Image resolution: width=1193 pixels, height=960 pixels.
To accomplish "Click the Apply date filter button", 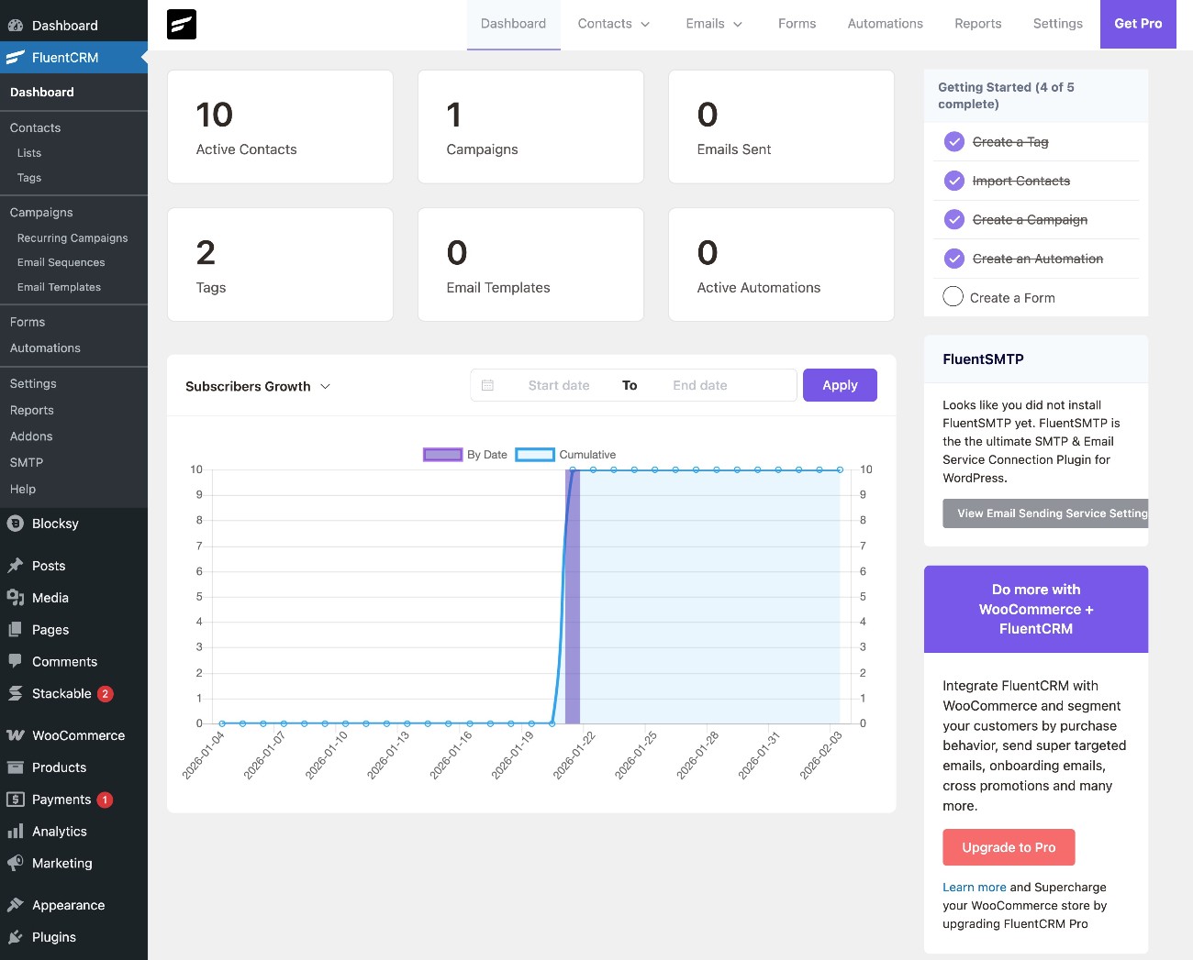I will [x=840, y=385].
